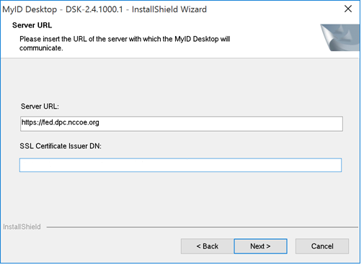
Task: Click the 'SSL Certificate Issuer DN:' label
Action: 61,146
